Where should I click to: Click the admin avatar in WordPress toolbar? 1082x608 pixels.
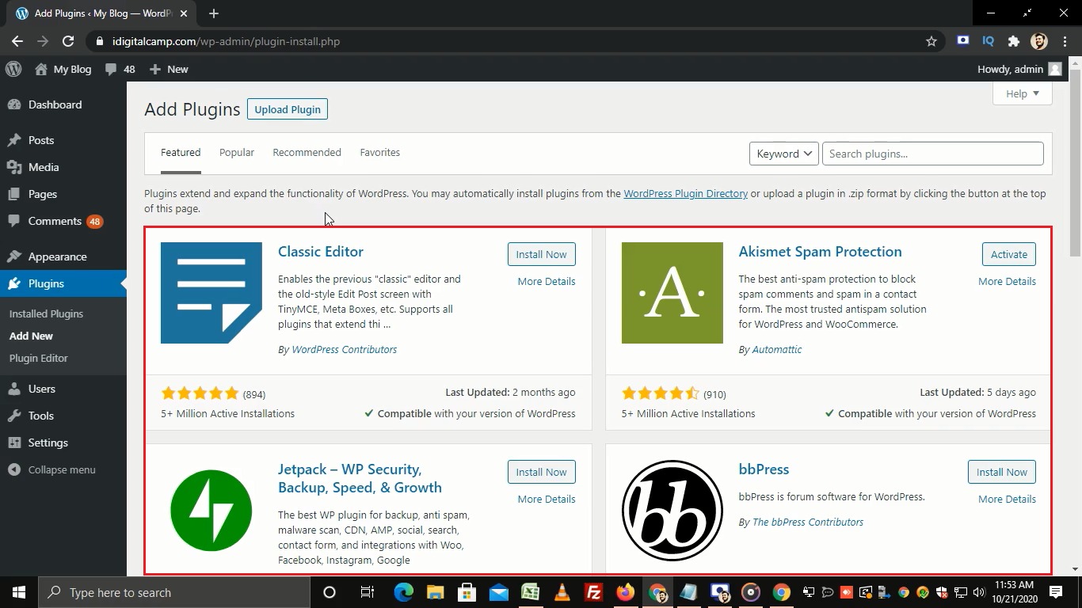[x=1055, y=69]
